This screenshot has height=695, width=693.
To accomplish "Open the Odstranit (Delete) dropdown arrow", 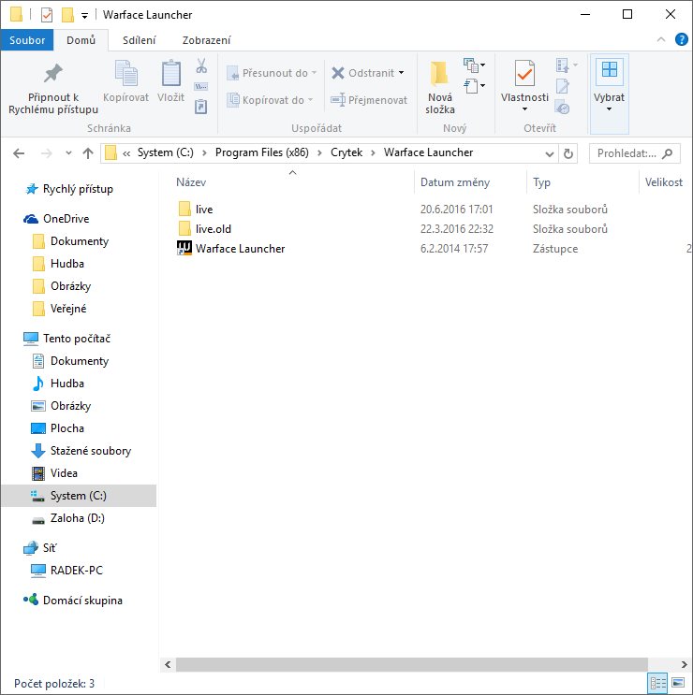I will [x=402, y=73].
